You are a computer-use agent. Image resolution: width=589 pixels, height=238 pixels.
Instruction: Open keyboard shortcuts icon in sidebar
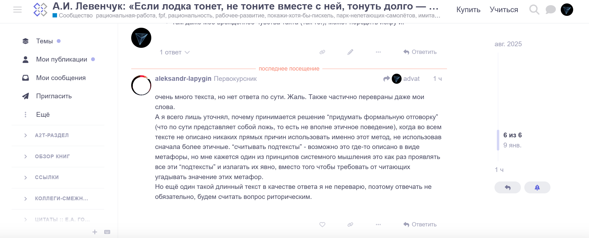(107, 232)
